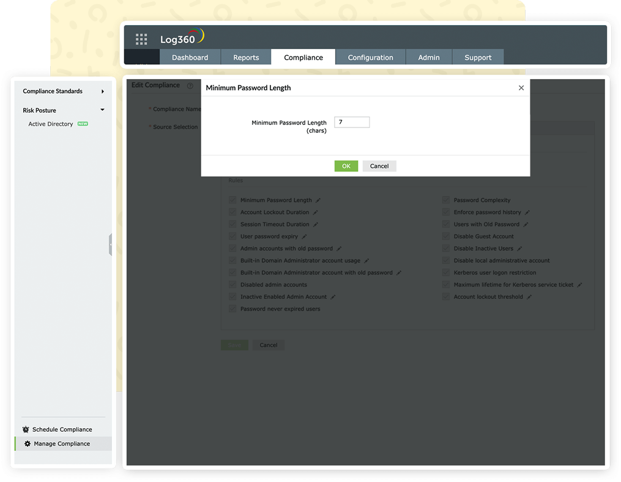Toggle Session Timeout Duration checkbox

[232, 224]
